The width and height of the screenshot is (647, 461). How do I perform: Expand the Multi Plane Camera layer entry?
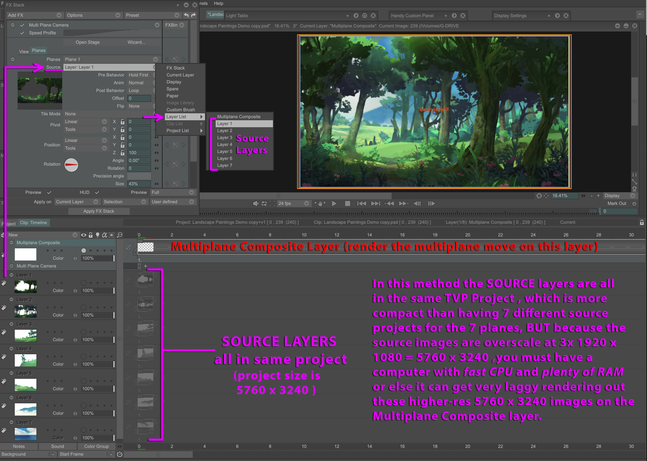11,266
